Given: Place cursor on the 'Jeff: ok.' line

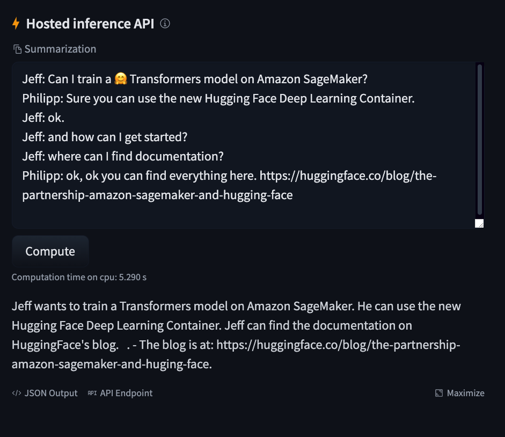Looking at the screenshot, I should click(x=43, y=118).
